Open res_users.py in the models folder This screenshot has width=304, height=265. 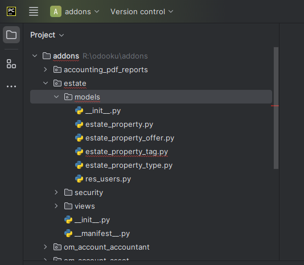(103, 179)
